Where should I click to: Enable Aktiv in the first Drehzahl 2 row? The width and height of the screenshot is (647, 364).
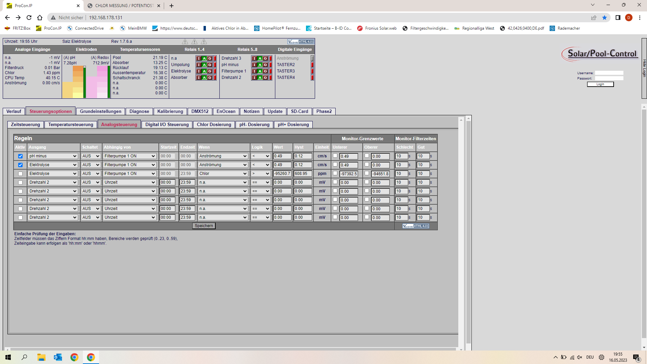[20, 182]
